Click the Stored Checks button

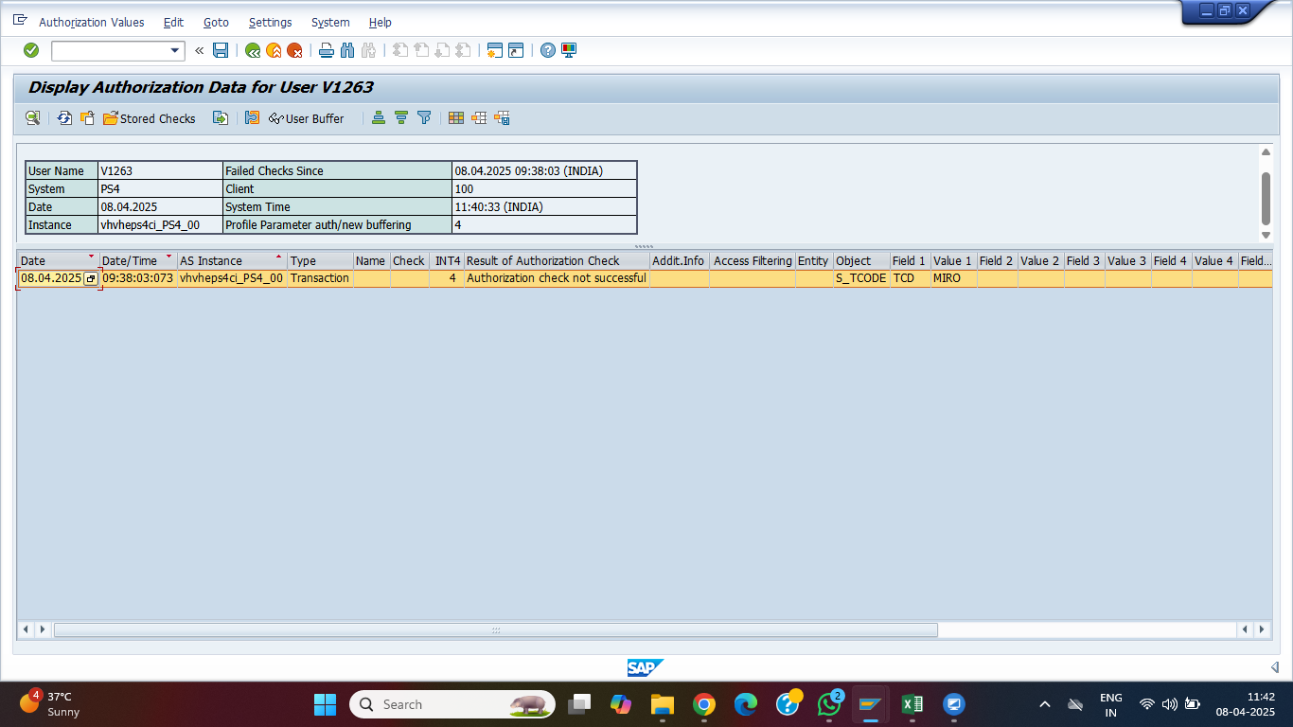click(x=150, y=118)
